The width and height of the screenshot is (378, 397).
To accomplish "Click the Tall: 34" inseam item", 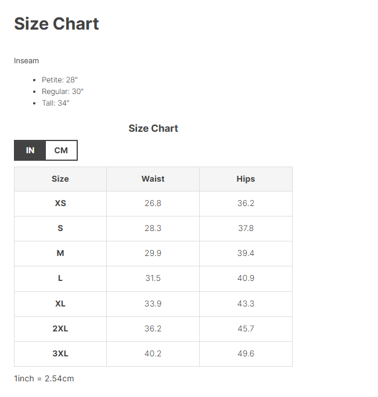I will 56,103.
